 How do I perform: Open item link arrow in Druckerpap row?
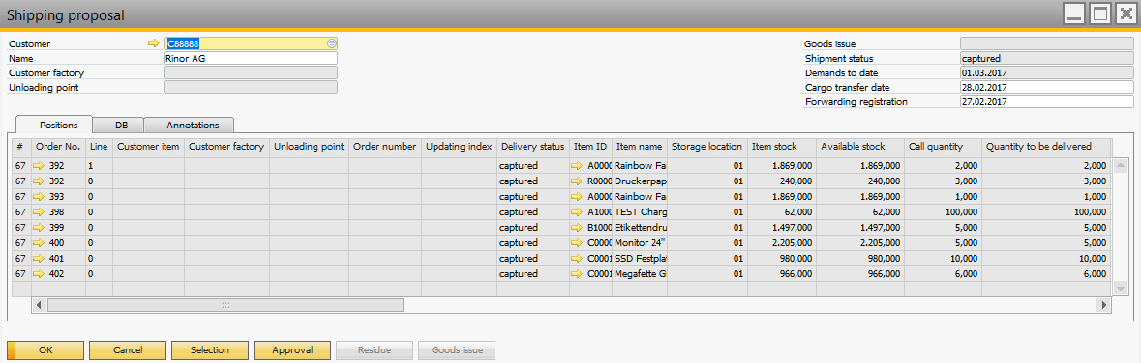coord(577,181)
